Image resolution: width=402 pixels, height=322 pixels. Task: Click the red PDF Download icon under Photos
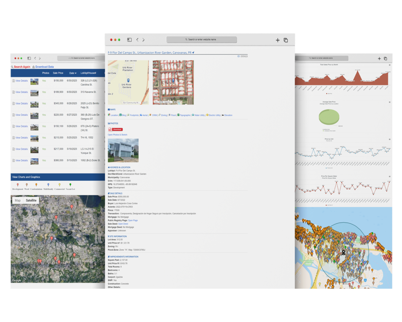point(110,129)
